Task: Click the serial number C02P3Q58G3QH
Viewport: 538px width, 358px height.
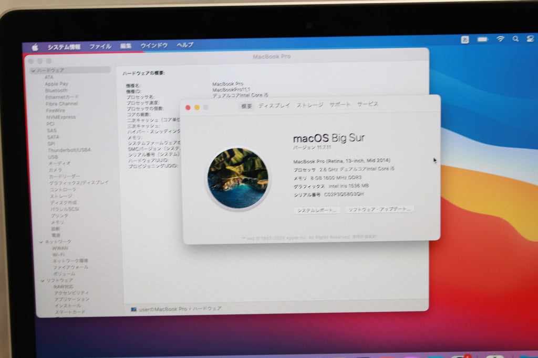Action: pos(344,194)
